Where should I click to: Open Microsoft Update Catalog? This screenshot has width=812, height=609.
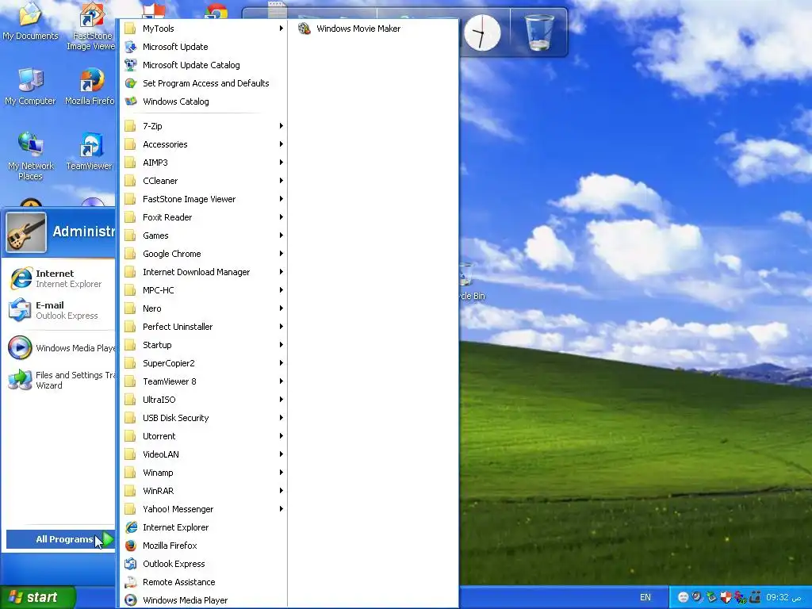tap(202, 65)
